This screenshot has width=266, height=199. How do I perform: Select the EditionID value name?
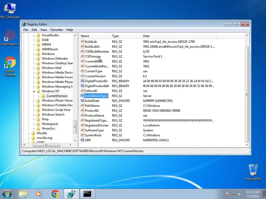91,91
